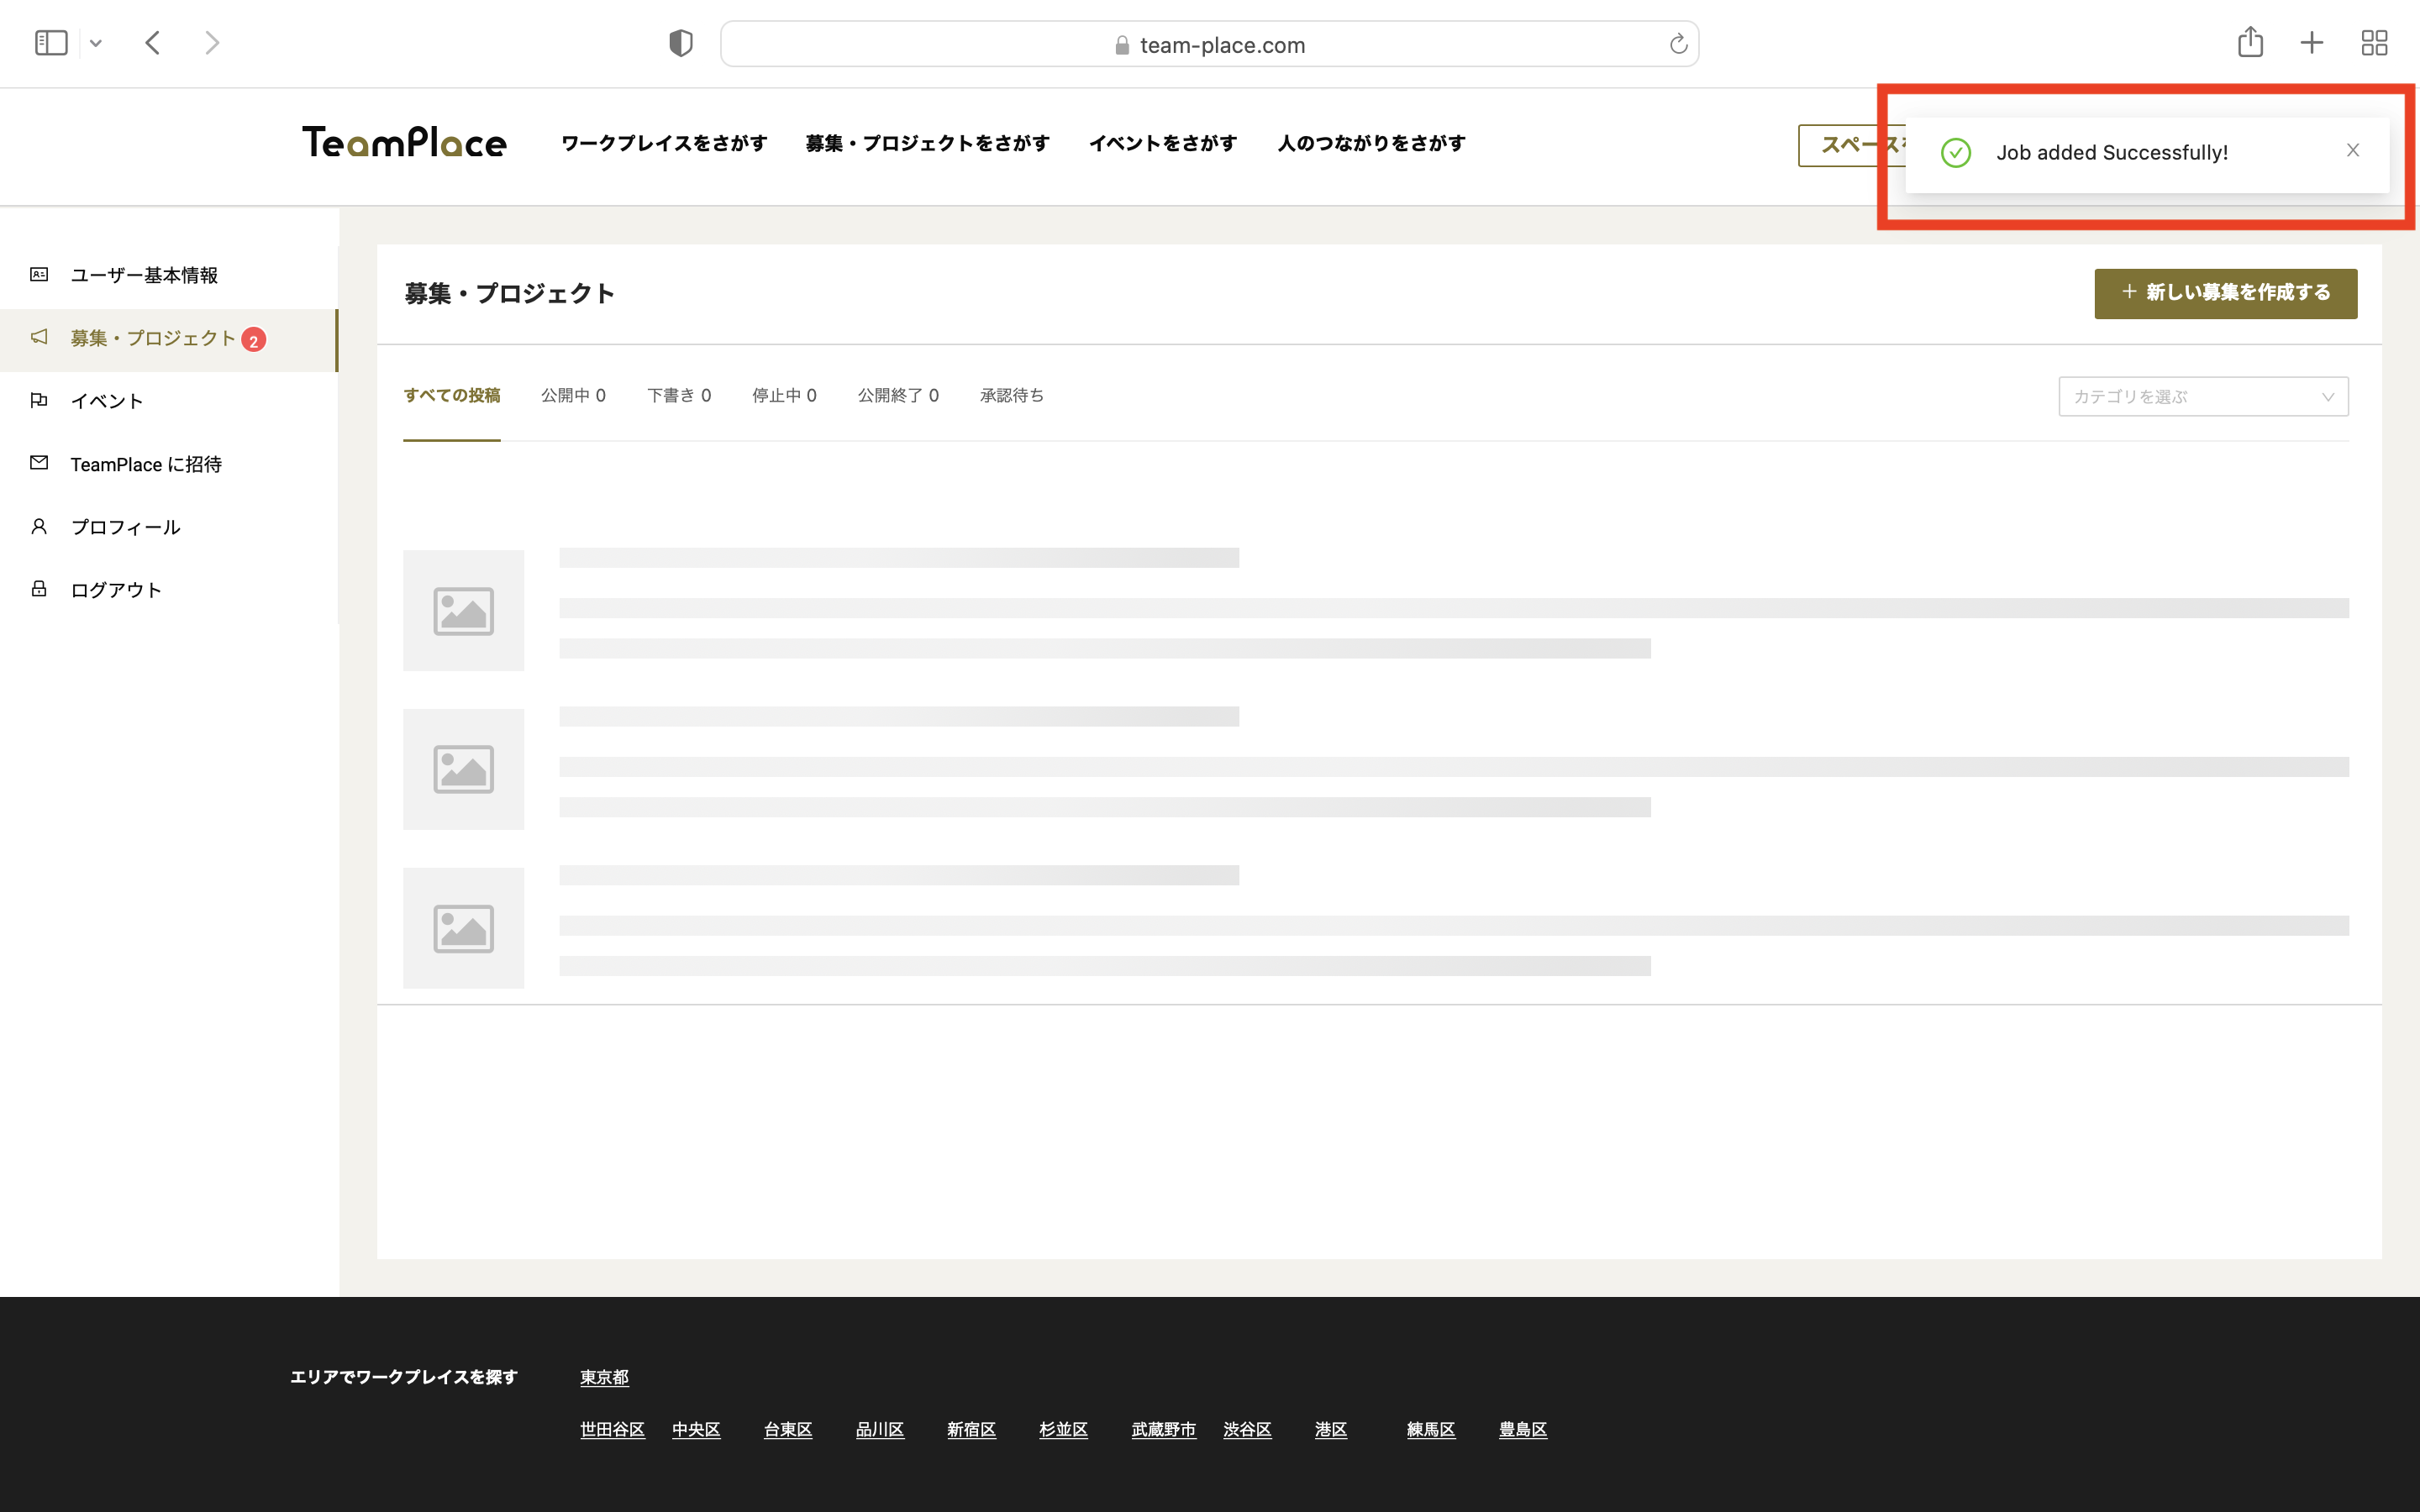The height and width of the screenshot is (1512, 2420).
Task: Click the privacy shield icon
Action: click(x=681, y=43)
